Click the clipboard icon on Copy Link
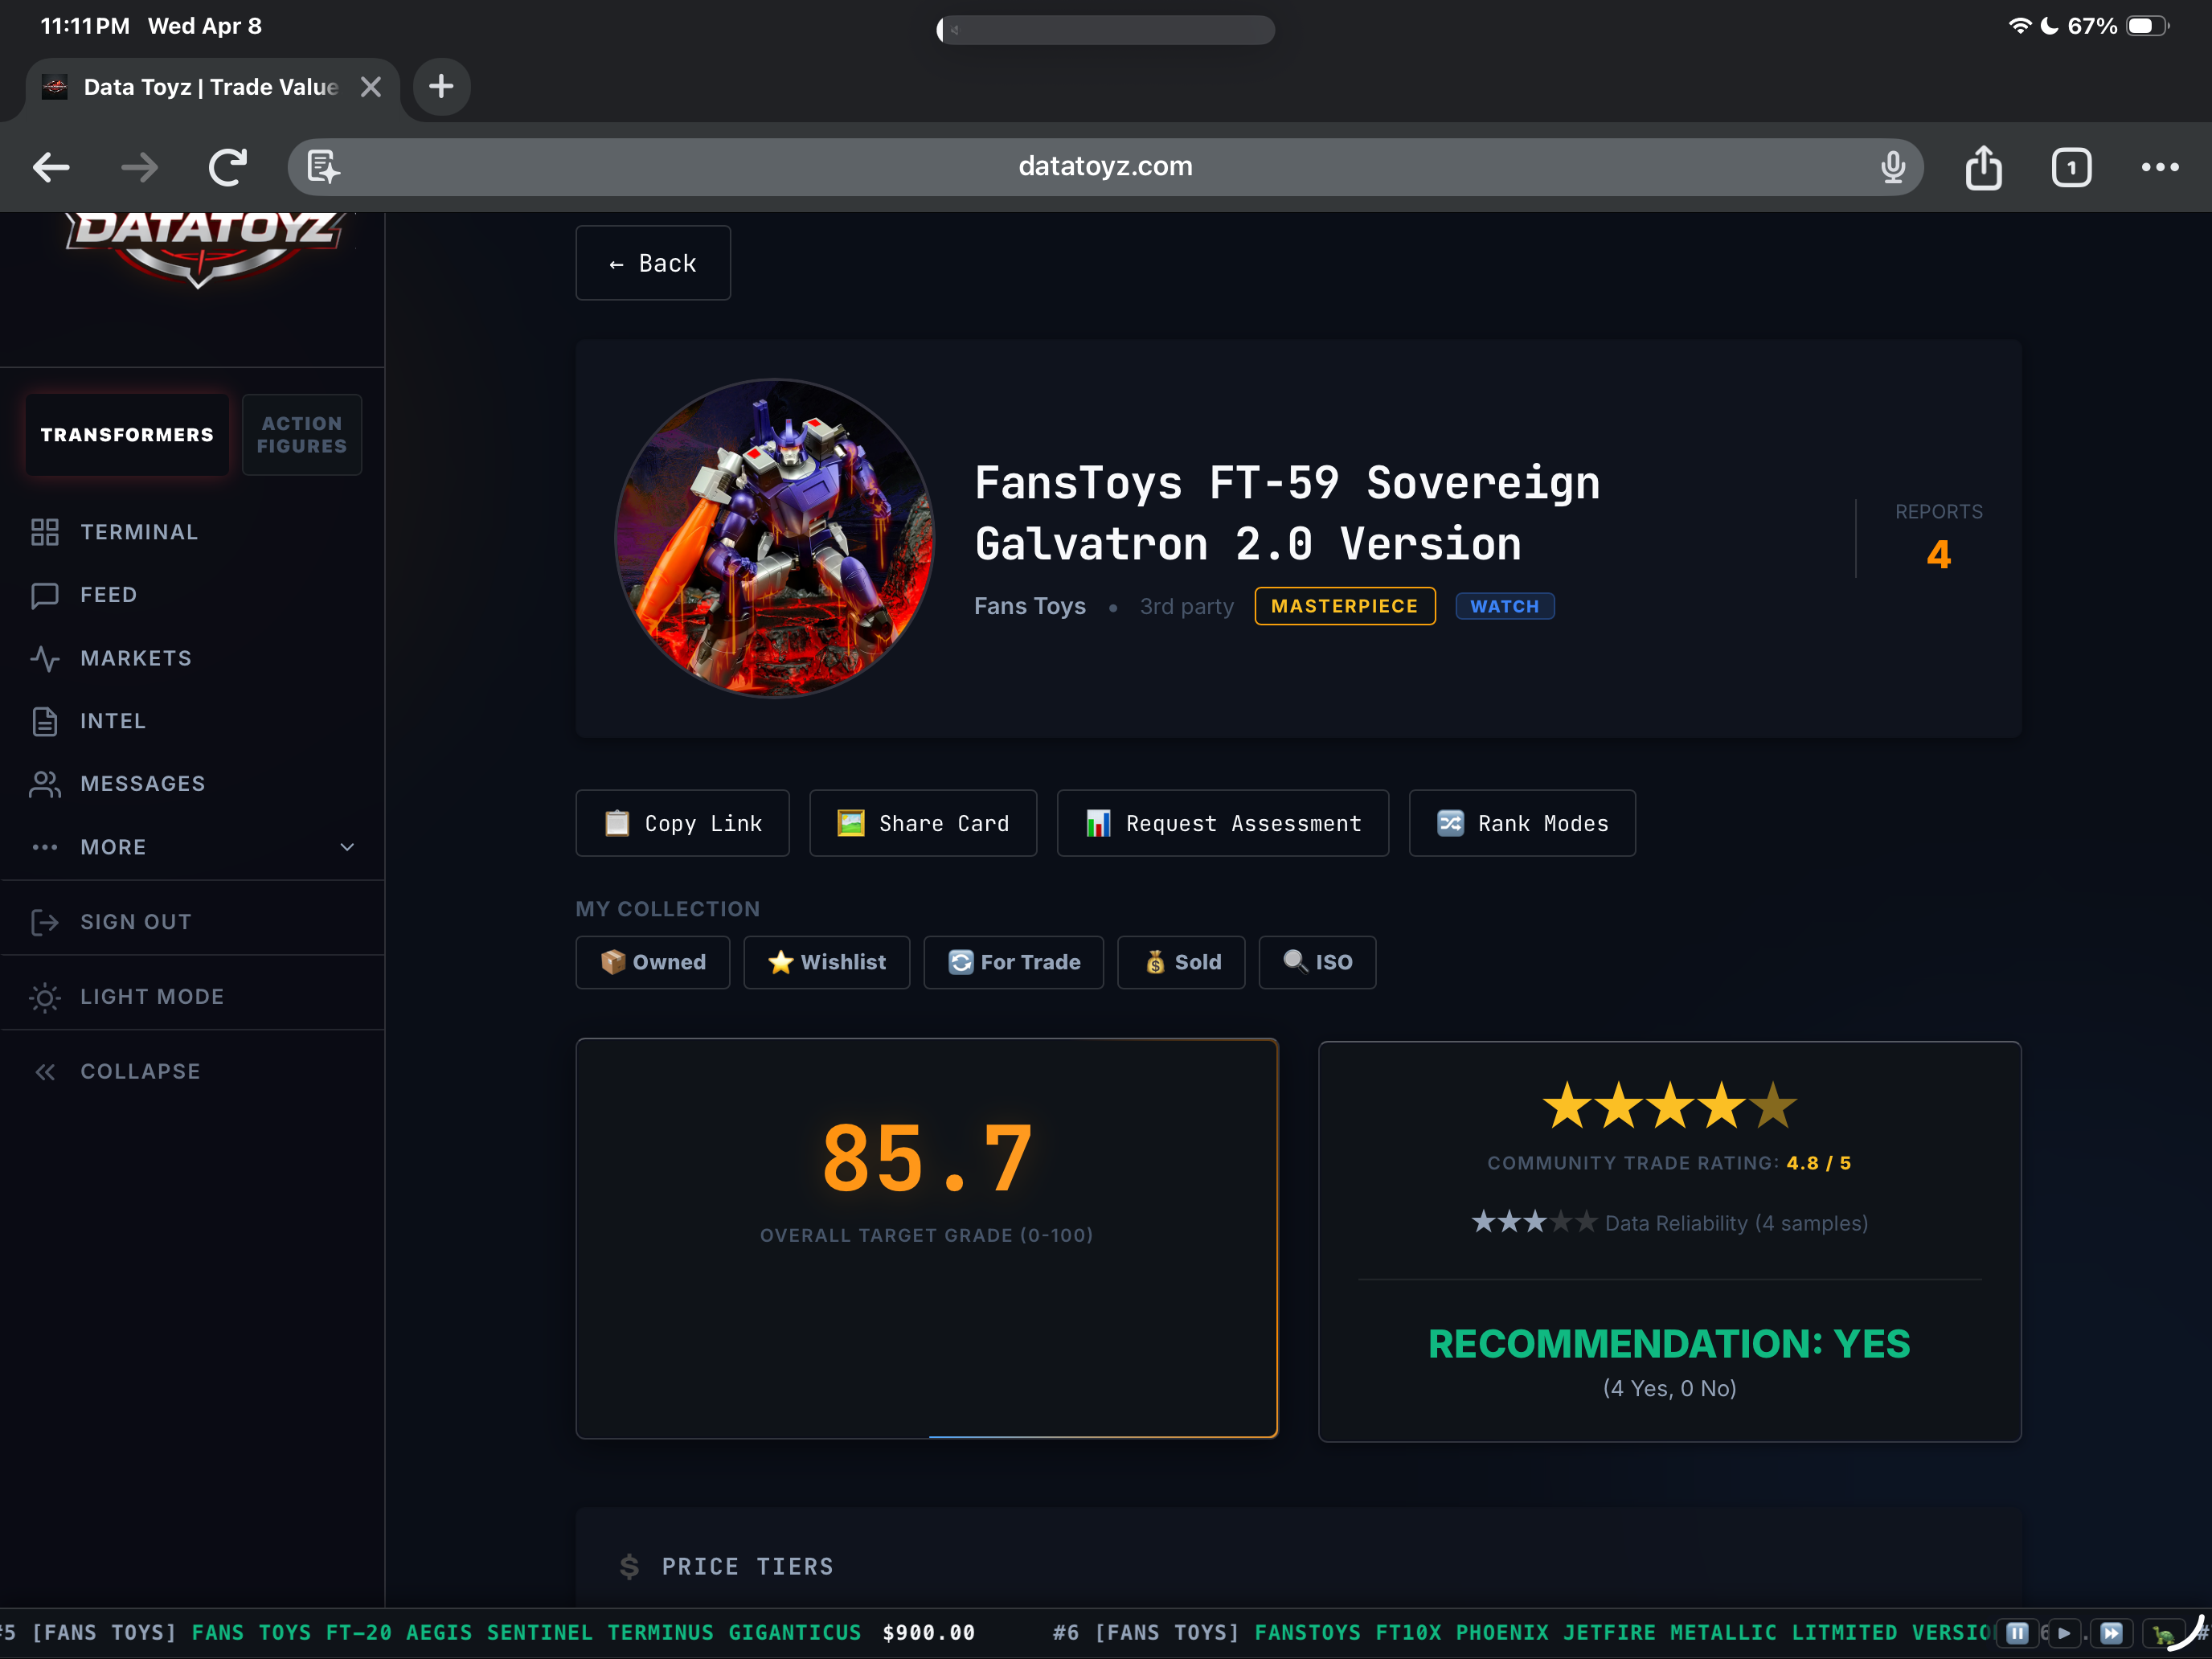 617,823
